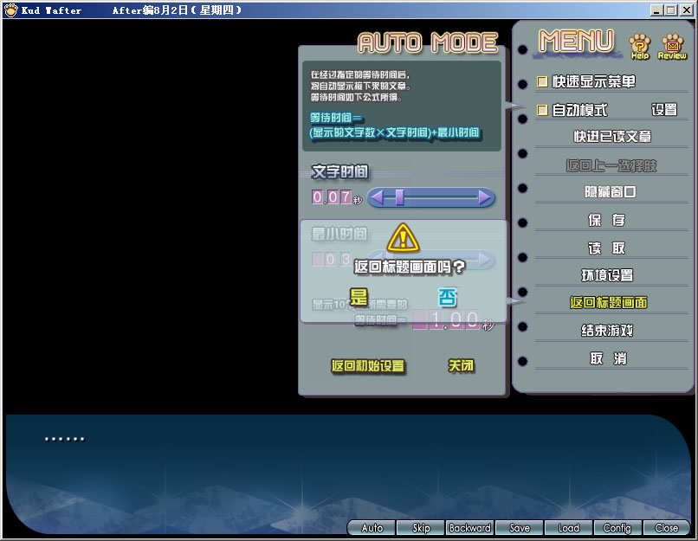The image size is (698, 541).
Task: Increase 文字时间 with right arrow
Action: coord(485,197)
